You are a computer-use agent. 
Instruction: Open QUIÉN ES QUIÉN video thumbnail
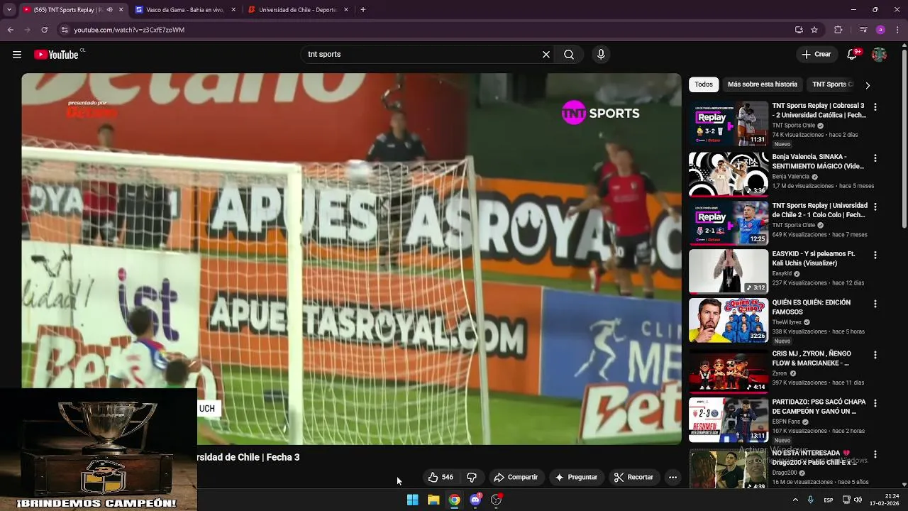coord(729,320)
